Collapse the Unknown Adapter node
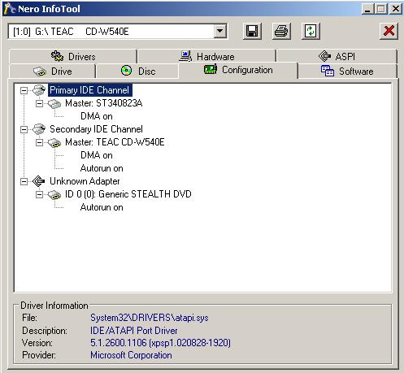Image resolution: width=404 pixels, height=373 pixels. pyautogui.click(x=24, y=181)
